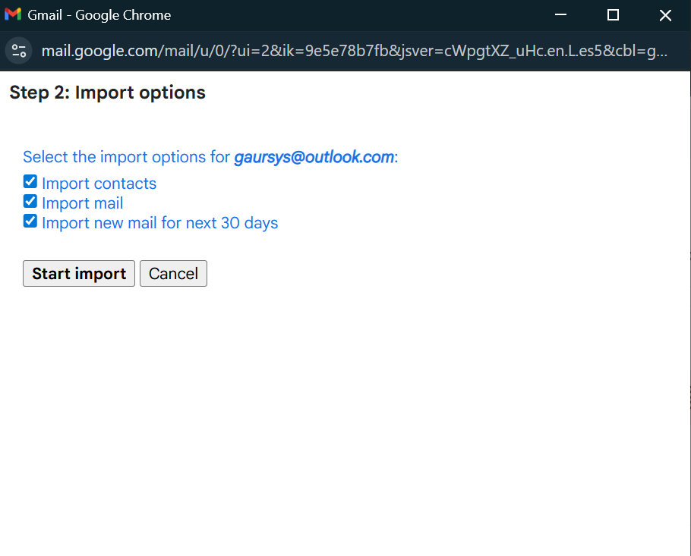Viewport: 691px width, 556px height.
Task: Minimize the Gmail Chrome window
Action: tap(560, 15)
